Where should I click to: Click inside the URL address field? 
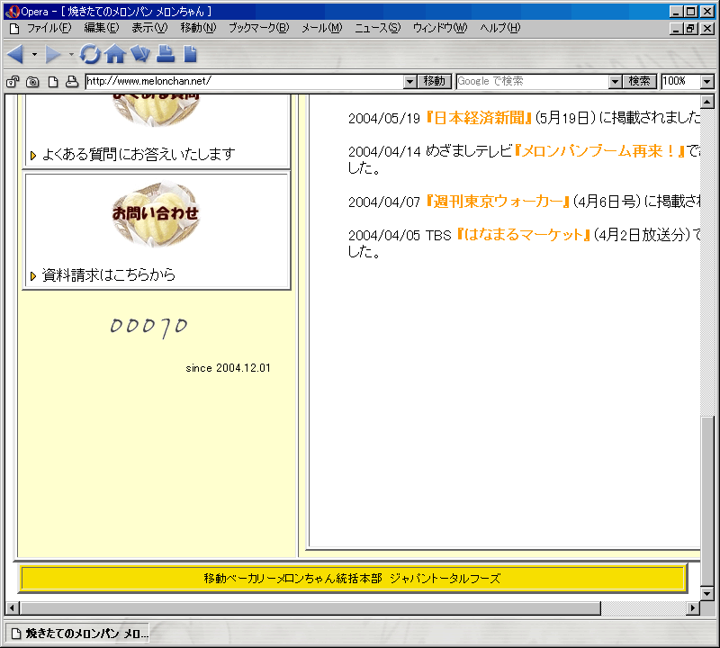(245, 82)
